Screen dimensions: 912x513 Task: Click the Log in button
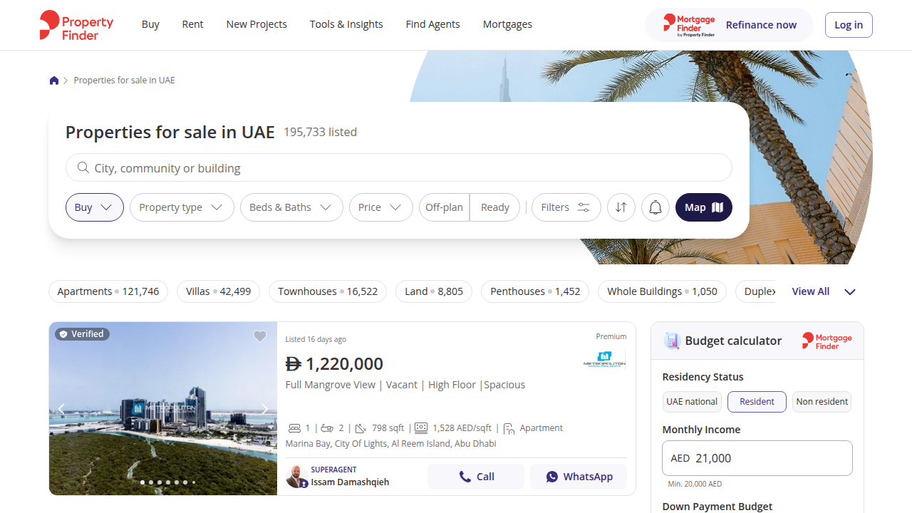point(849,25)
